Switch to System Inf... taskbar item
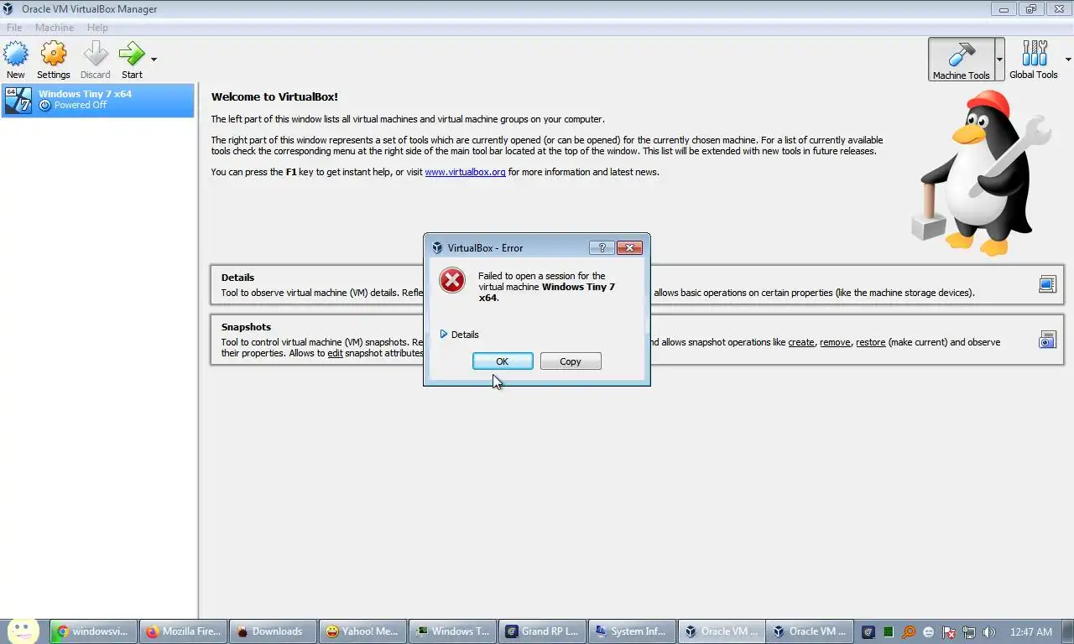 631,631
